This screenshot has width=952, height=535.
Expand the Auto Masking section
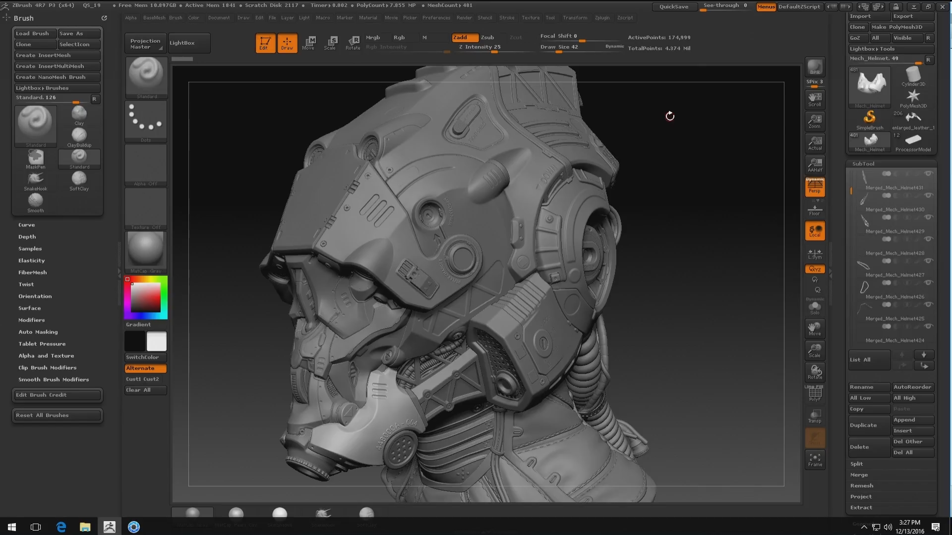(38, 332)
